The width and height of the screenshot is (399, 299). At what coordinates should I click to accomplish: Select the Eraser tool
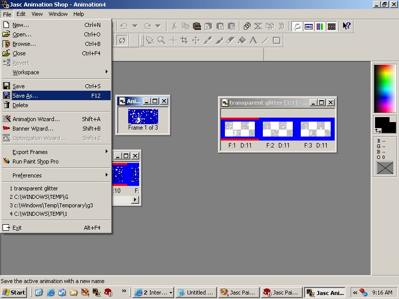coord(230,40)
